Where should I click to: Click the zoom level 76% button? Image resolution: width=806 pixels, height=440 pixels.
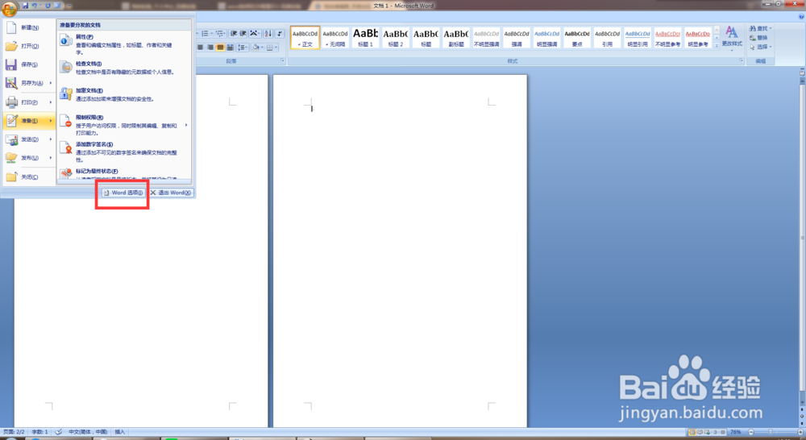[x=736, y=432]
